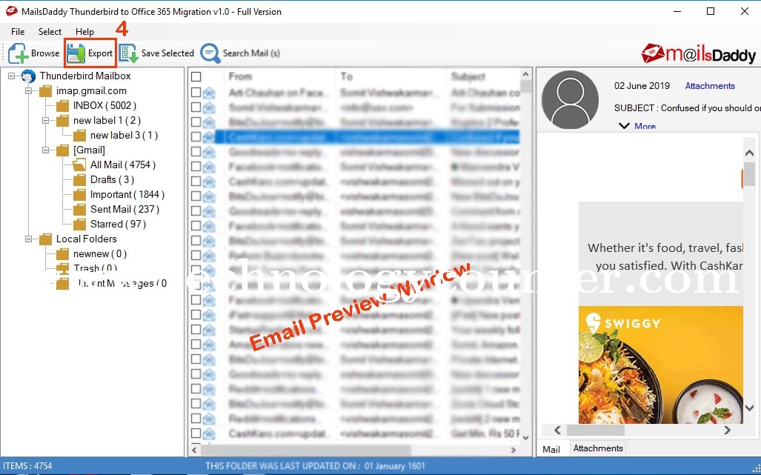Viewport: 761px width, 475px height.
Task: Check the second email row checkbox
Action: coord(196,107)
